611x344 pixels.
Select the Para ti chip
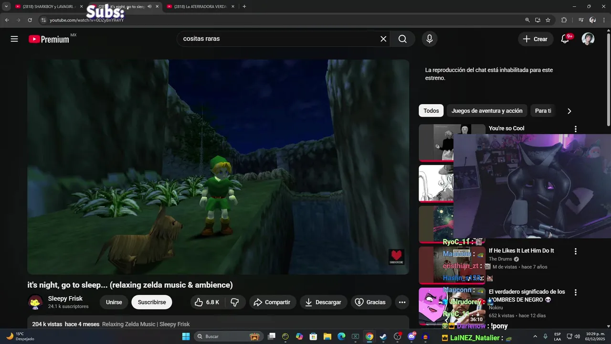coord(543,111)
